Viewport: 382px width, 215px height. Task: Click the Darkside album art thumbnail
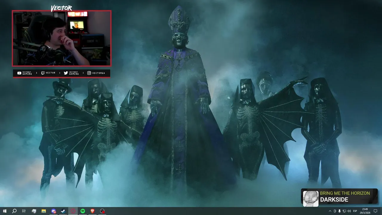coord(311,198)
